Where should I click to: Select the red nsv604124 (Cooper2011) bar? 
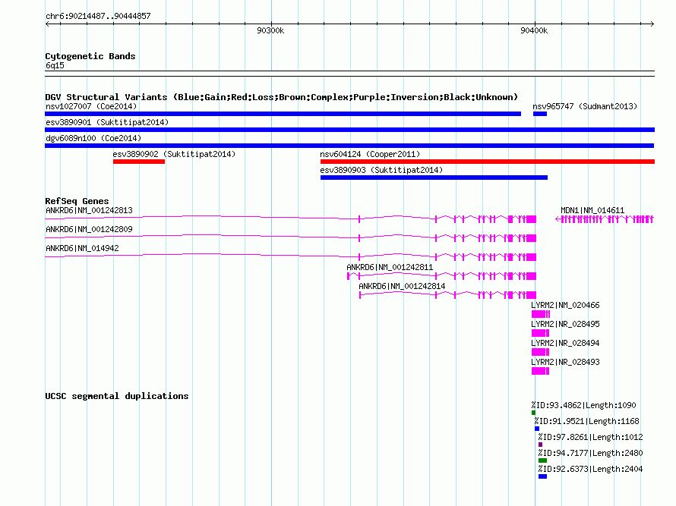[x=488, y=162]
